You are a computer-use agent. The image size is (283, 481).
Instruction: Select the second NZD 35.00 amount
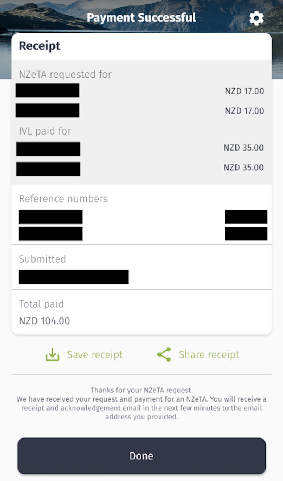tap(243, 167)
